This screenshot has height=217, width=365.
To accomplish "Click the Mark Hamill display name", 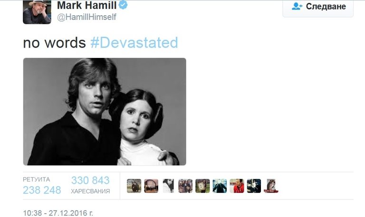I will (86, 5).
